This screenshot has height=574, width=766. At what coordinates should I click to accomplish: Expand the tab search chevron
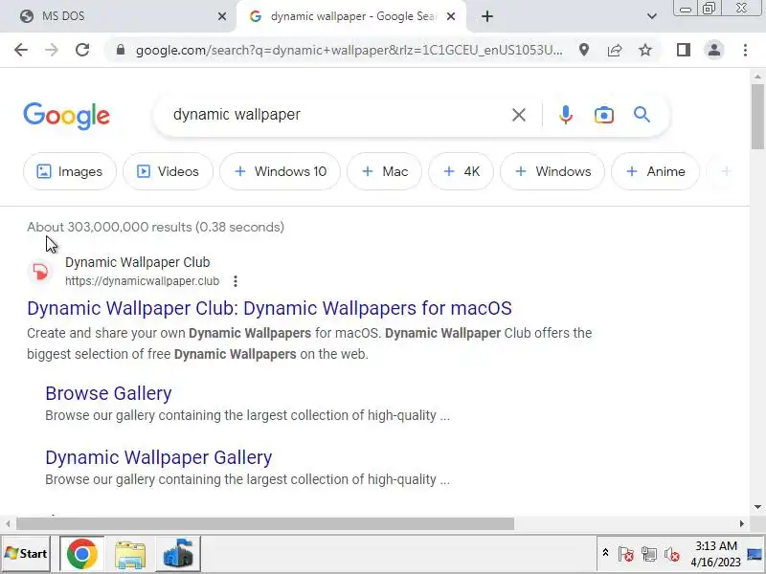point(652,16)
